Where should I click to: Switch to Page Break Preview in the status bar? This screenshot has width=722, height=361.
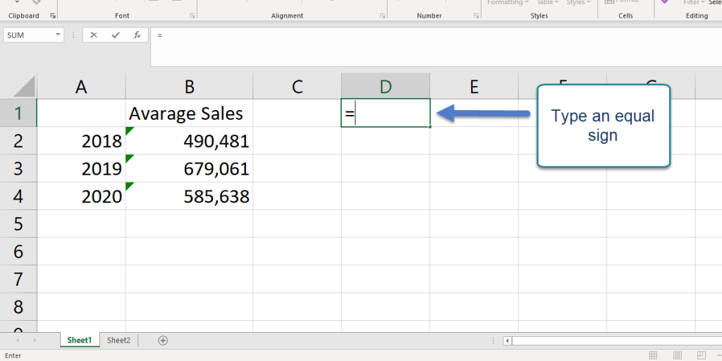tap(701, 355)
